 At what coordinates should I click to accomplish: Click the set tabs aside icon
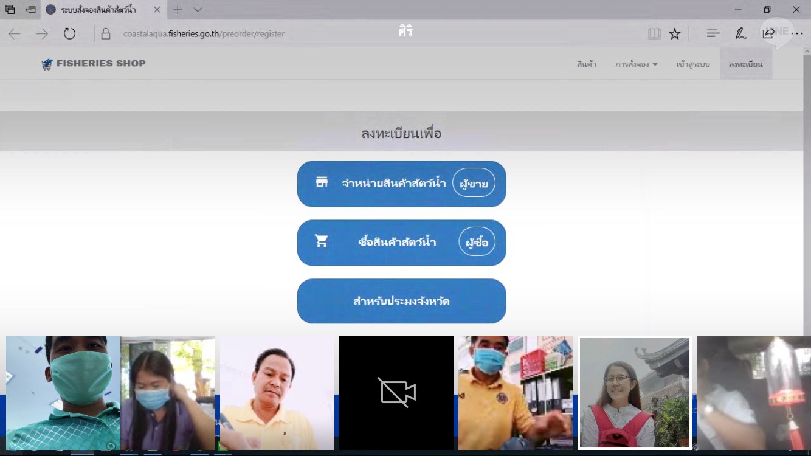[30, 10]
